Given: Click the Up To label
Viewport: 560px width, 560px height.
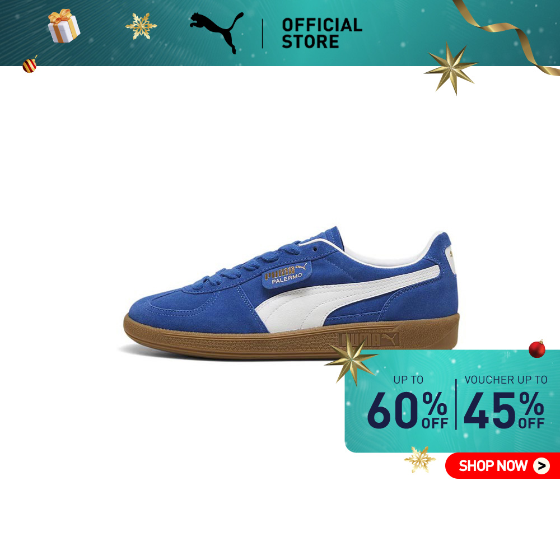Looking at the screenshot, I should pos(408,380).
